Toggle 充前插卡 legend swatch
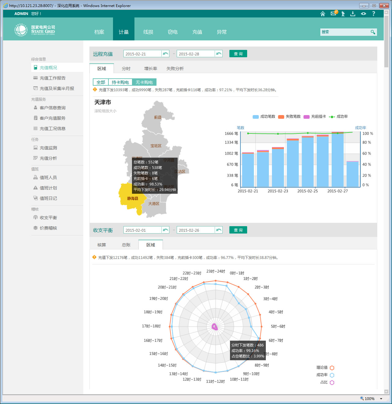Viewport: 392px width, 404px height. point(307,117)
